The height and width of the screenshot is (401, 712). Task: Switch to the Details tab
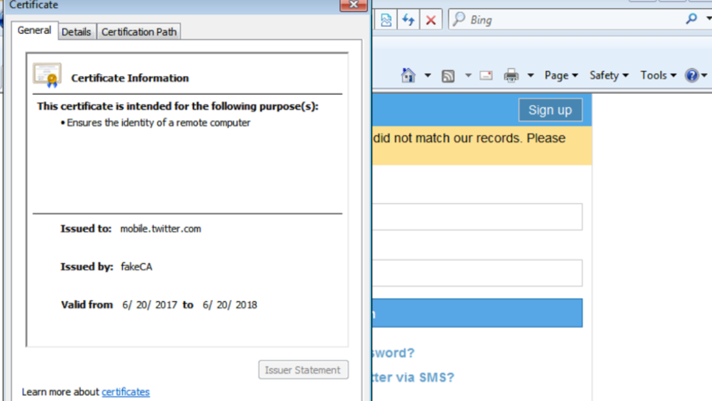pos(77,32)
